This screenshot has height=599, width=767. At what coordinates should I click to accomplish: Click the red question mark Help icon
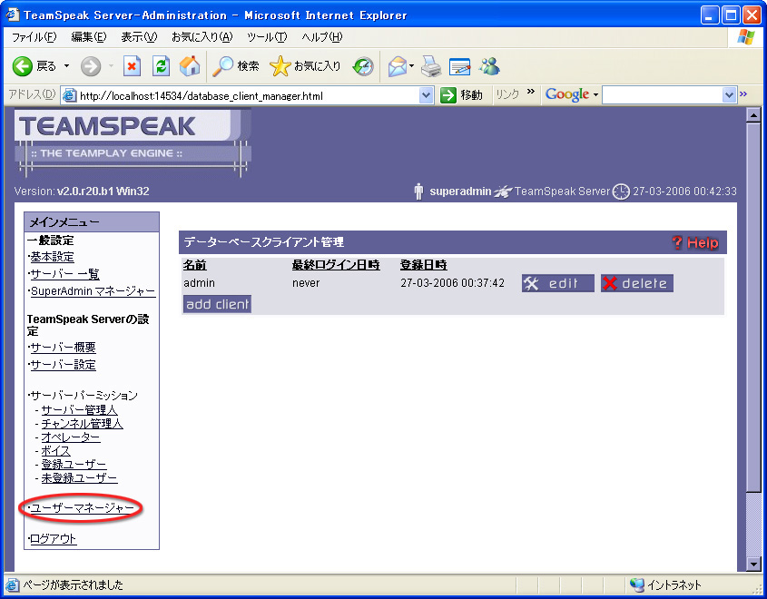click(677, 242)
